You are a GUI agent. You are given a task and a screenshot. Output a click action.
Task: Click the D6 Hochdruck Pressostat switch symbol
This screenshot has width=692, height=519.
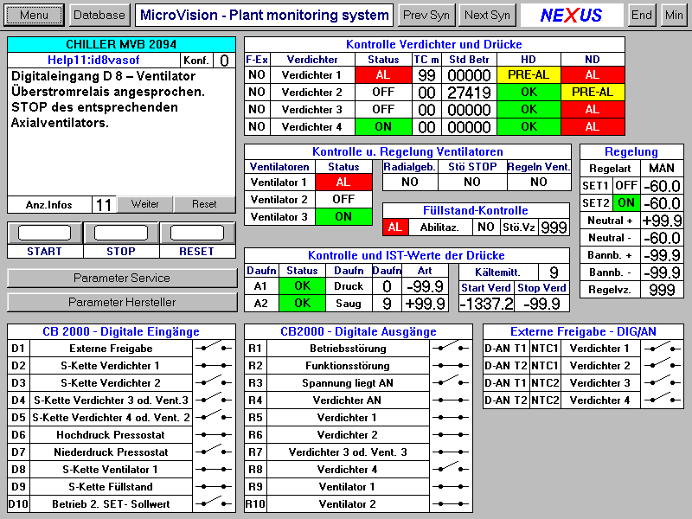[x=214, y=434]
